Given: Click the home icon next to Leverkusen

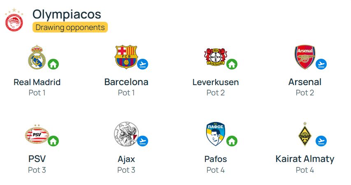Looking at the screenshot, I should click(232, 64).
